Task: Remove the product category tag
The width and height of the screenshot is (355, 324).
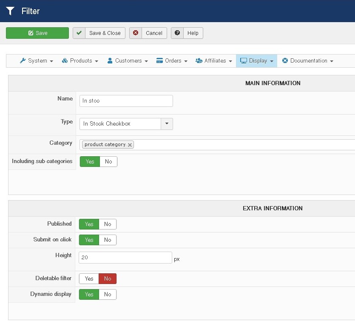Action: coord(130,145)
